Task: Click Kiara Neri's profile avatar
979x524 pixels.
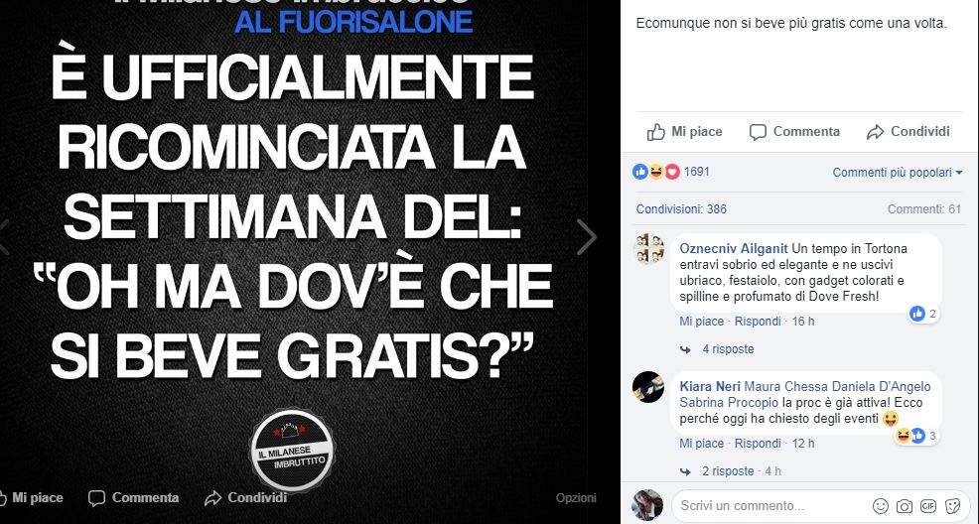Action: [x=648, y=387]
